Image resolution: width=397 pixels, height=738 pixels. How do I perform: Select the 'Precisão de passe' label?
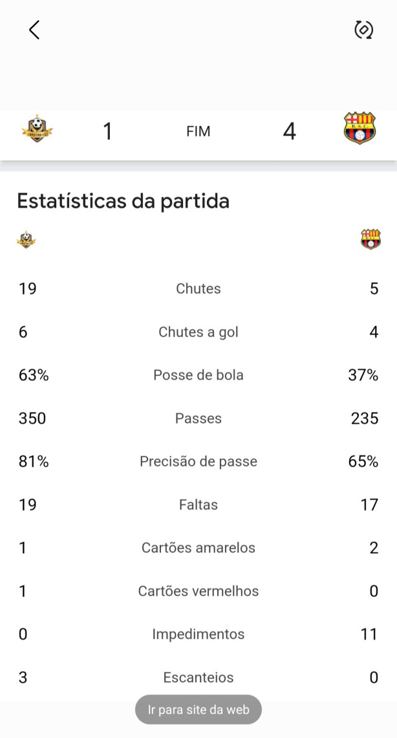click(198, 462)
